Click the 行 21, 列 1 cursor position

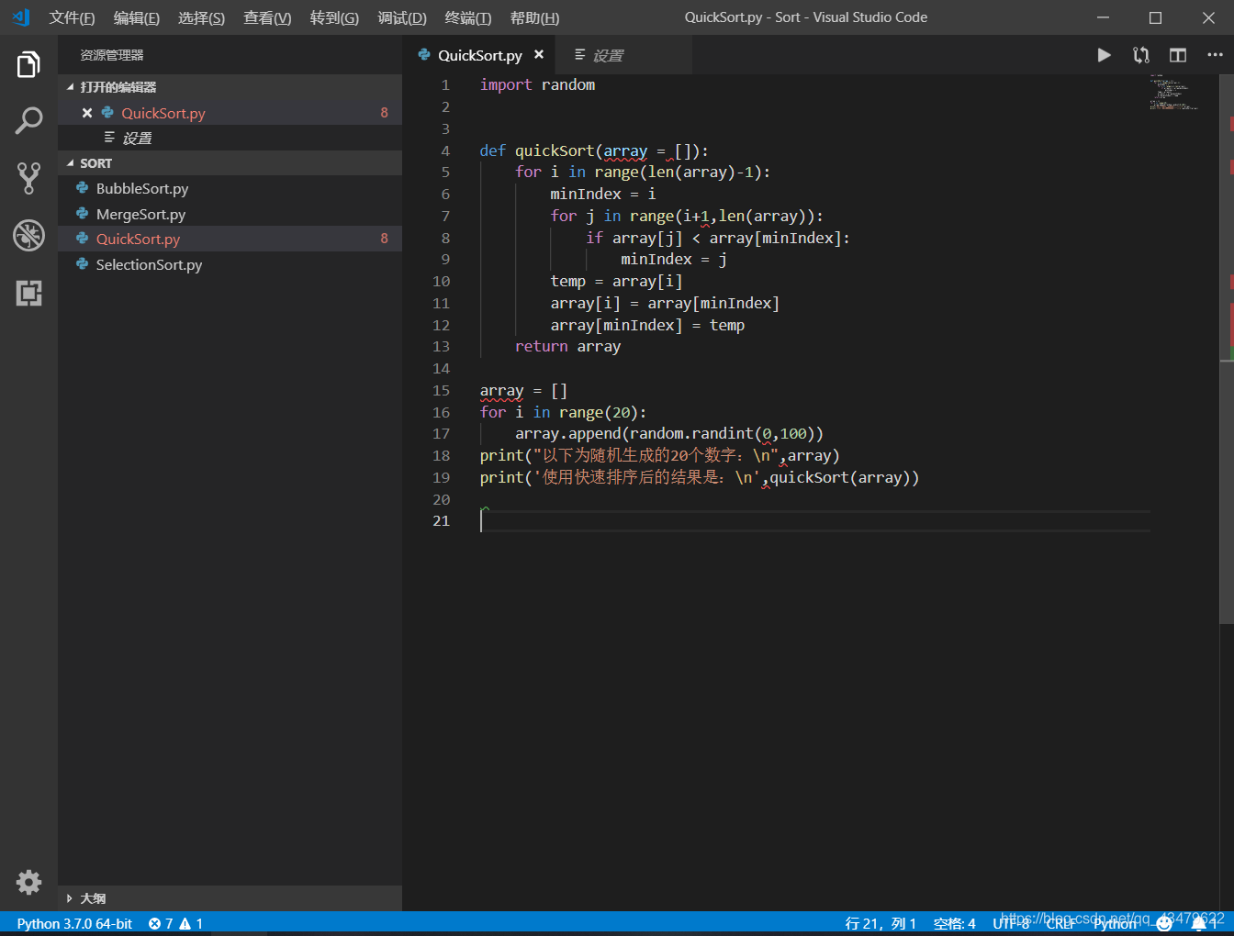click(881, 923)
